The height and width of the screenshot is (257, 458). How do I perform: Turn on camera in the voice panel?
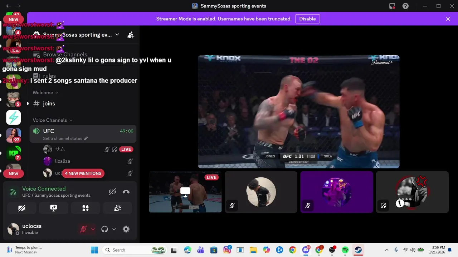[22, 208]
